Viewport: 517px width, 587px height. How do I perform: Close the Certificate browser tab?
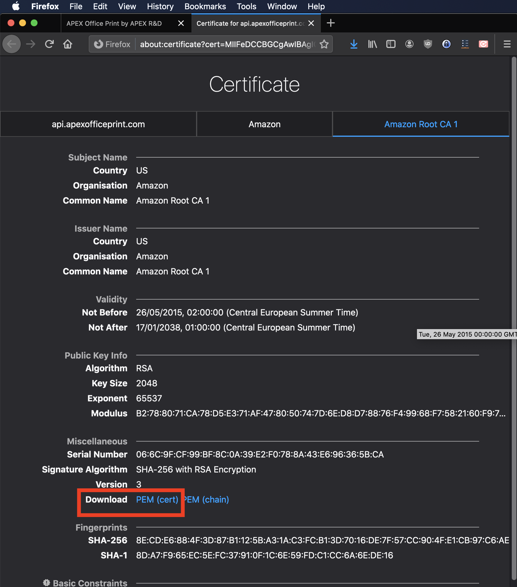(x=311, y=23)
